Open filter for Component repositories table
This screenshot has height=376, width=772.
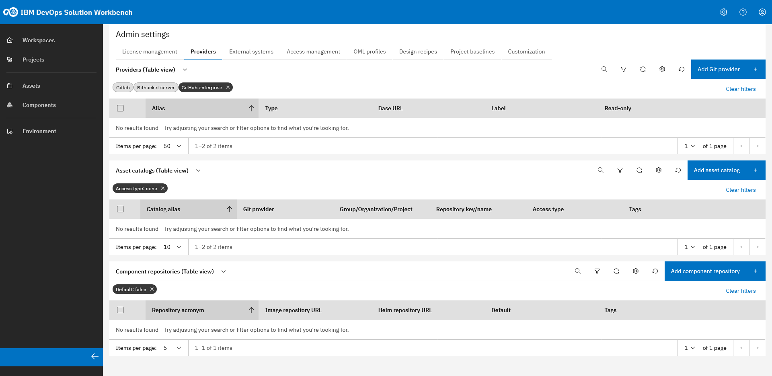597,271
